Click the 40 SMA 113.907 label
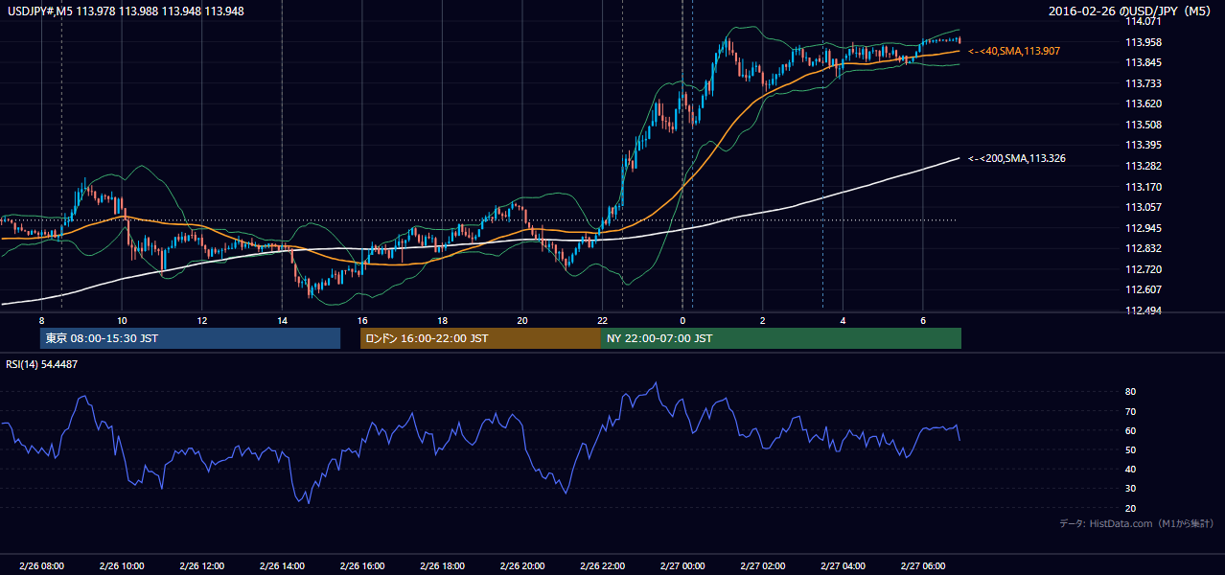The image size is (1225, 575). [1014, 51]
